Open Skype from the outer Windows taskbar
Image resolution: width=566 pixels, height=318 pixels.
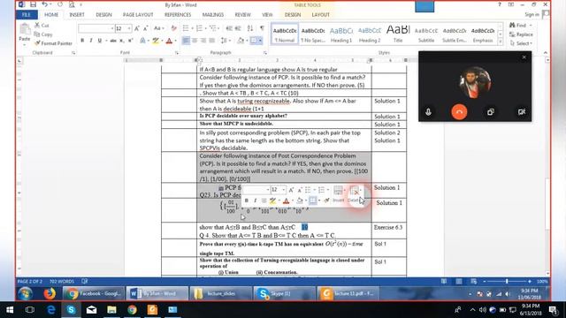(71, 310)
